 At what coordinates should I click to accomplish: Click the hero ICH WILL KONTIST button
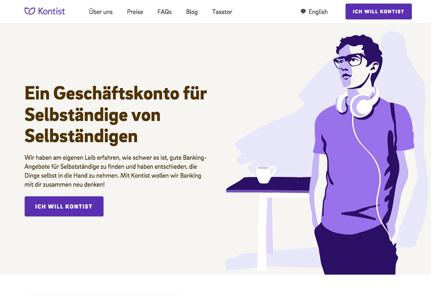[64, 206]
